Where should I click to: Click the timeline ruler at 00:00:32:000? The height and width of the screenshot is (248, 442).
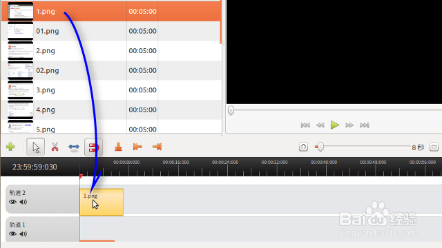coord(274,163)
